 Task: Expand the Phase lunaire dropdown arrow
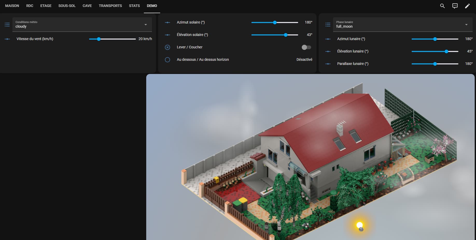[466, 25]
